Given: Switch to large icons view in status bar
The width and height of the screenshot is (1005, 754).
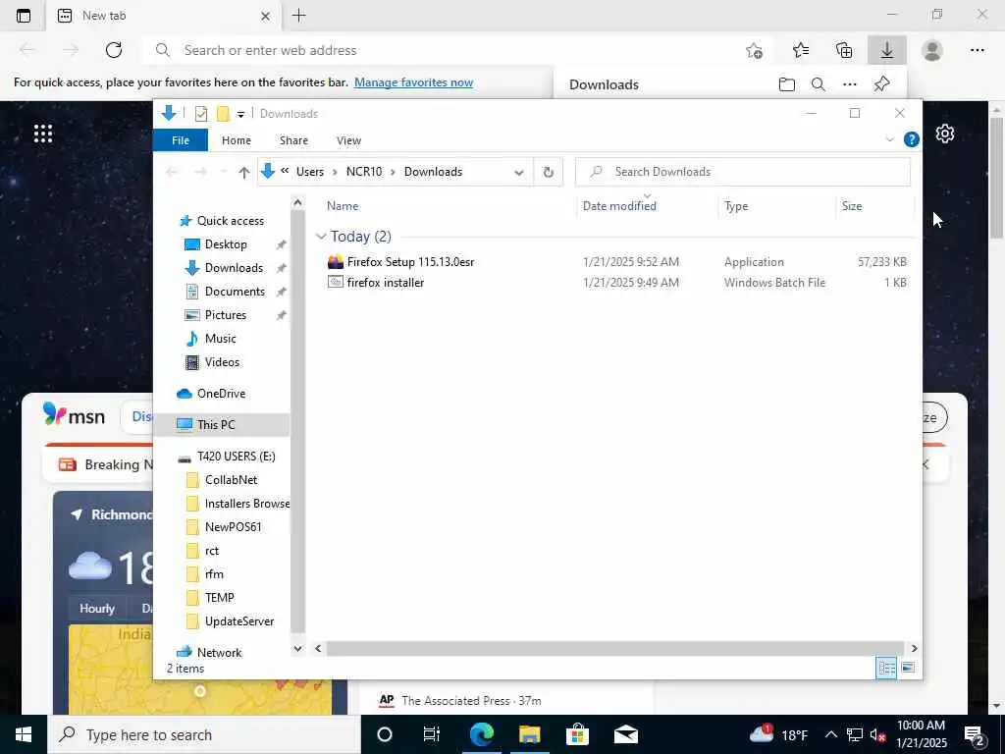Looking at the screenshot, I should click(x=908, y=668).
